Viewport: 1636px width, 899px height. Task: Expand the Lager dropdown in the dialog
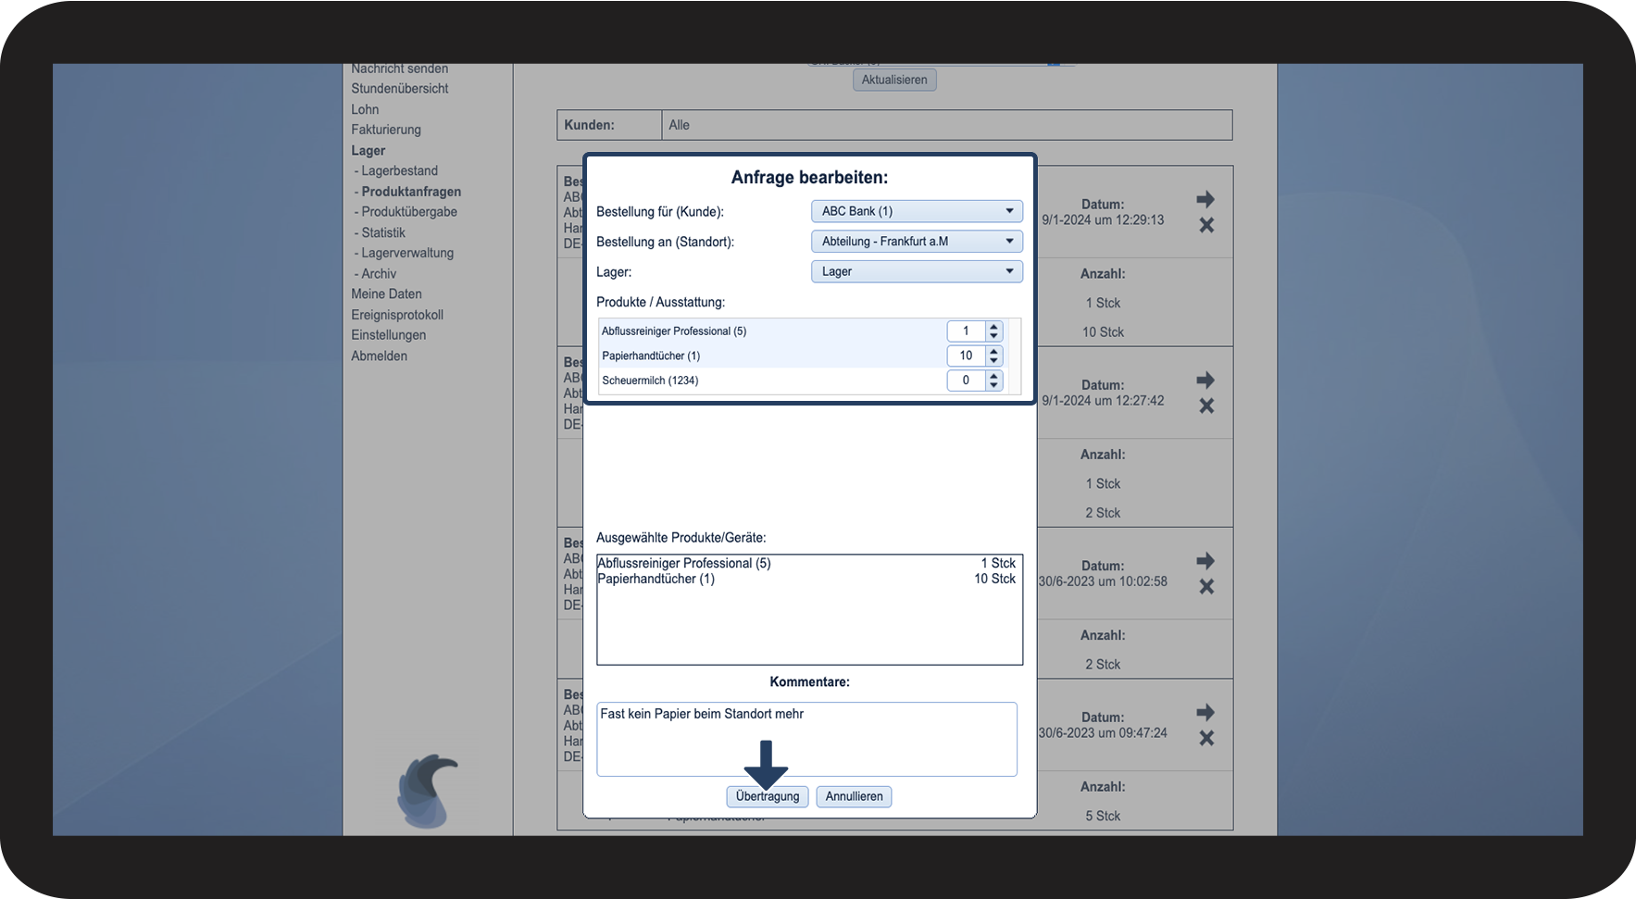click(917, 271)
